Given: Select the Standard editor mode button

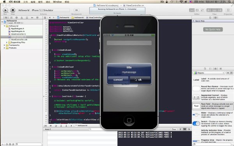Looking at the screenshot, I should click(x=192, y=10).
